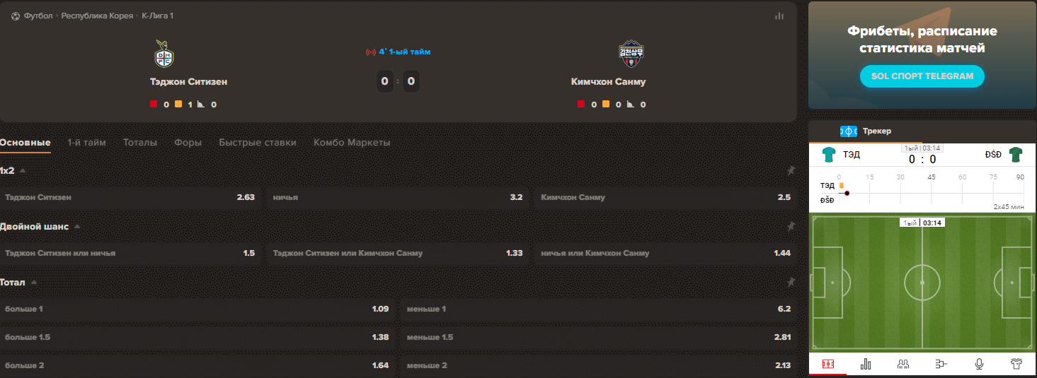Click the Кимчхон Санму name in match header
Image resolution: width=1037 pixels, height=378 pixels.
(x=608, y=81)
